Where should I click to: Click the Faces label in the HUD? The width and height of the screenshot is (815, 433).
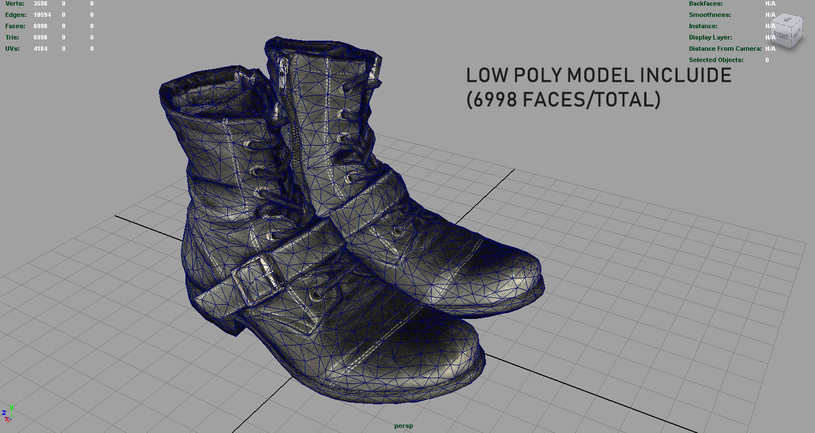pyautogui.click(x=15, y=26)
